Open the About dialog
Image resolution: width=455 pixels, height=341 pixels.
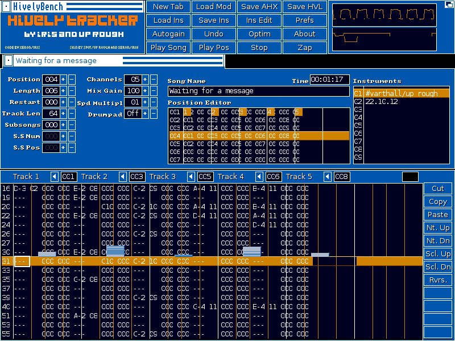[x=305, y=34]
